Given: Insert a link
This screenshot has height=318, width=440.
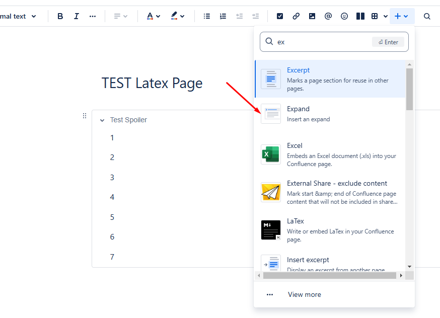Looking at the screenshot, I should click(296, 16).
